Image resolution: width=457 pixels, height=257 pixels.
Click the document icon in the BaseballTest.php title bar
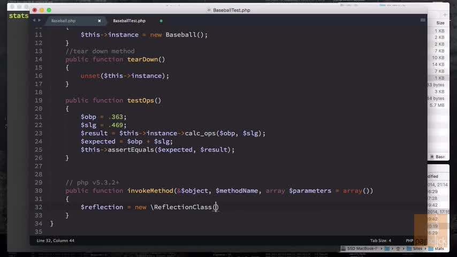(209, 10)
